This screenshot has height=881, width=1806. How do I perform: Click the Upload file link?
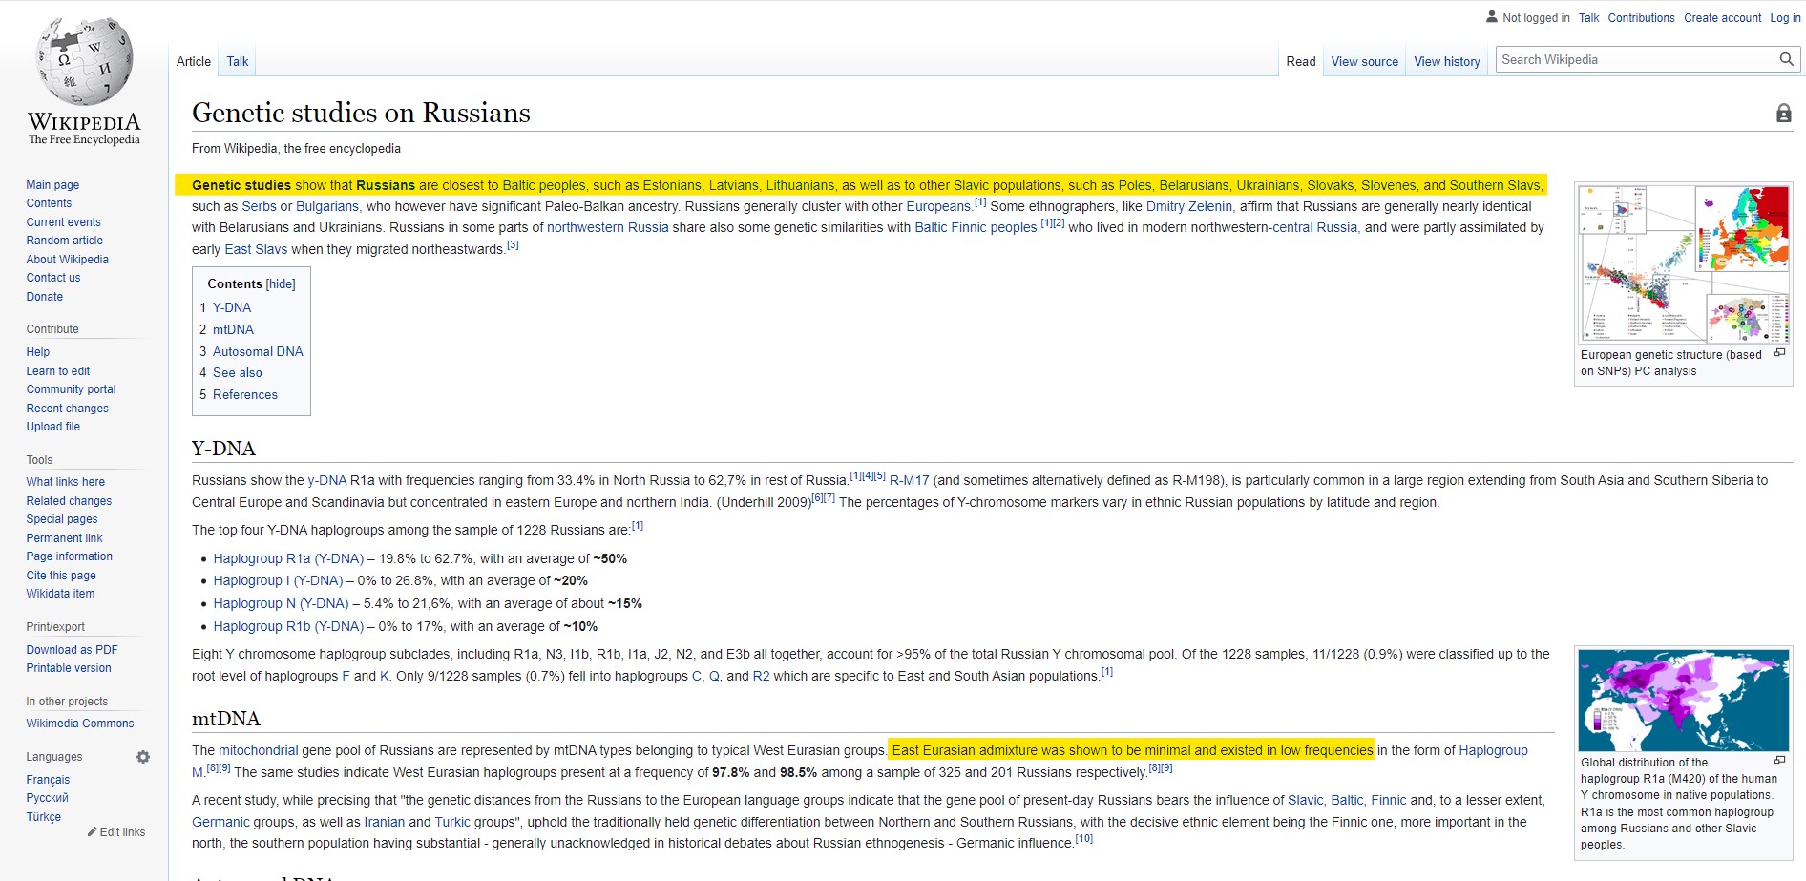(x=53, y=427)
